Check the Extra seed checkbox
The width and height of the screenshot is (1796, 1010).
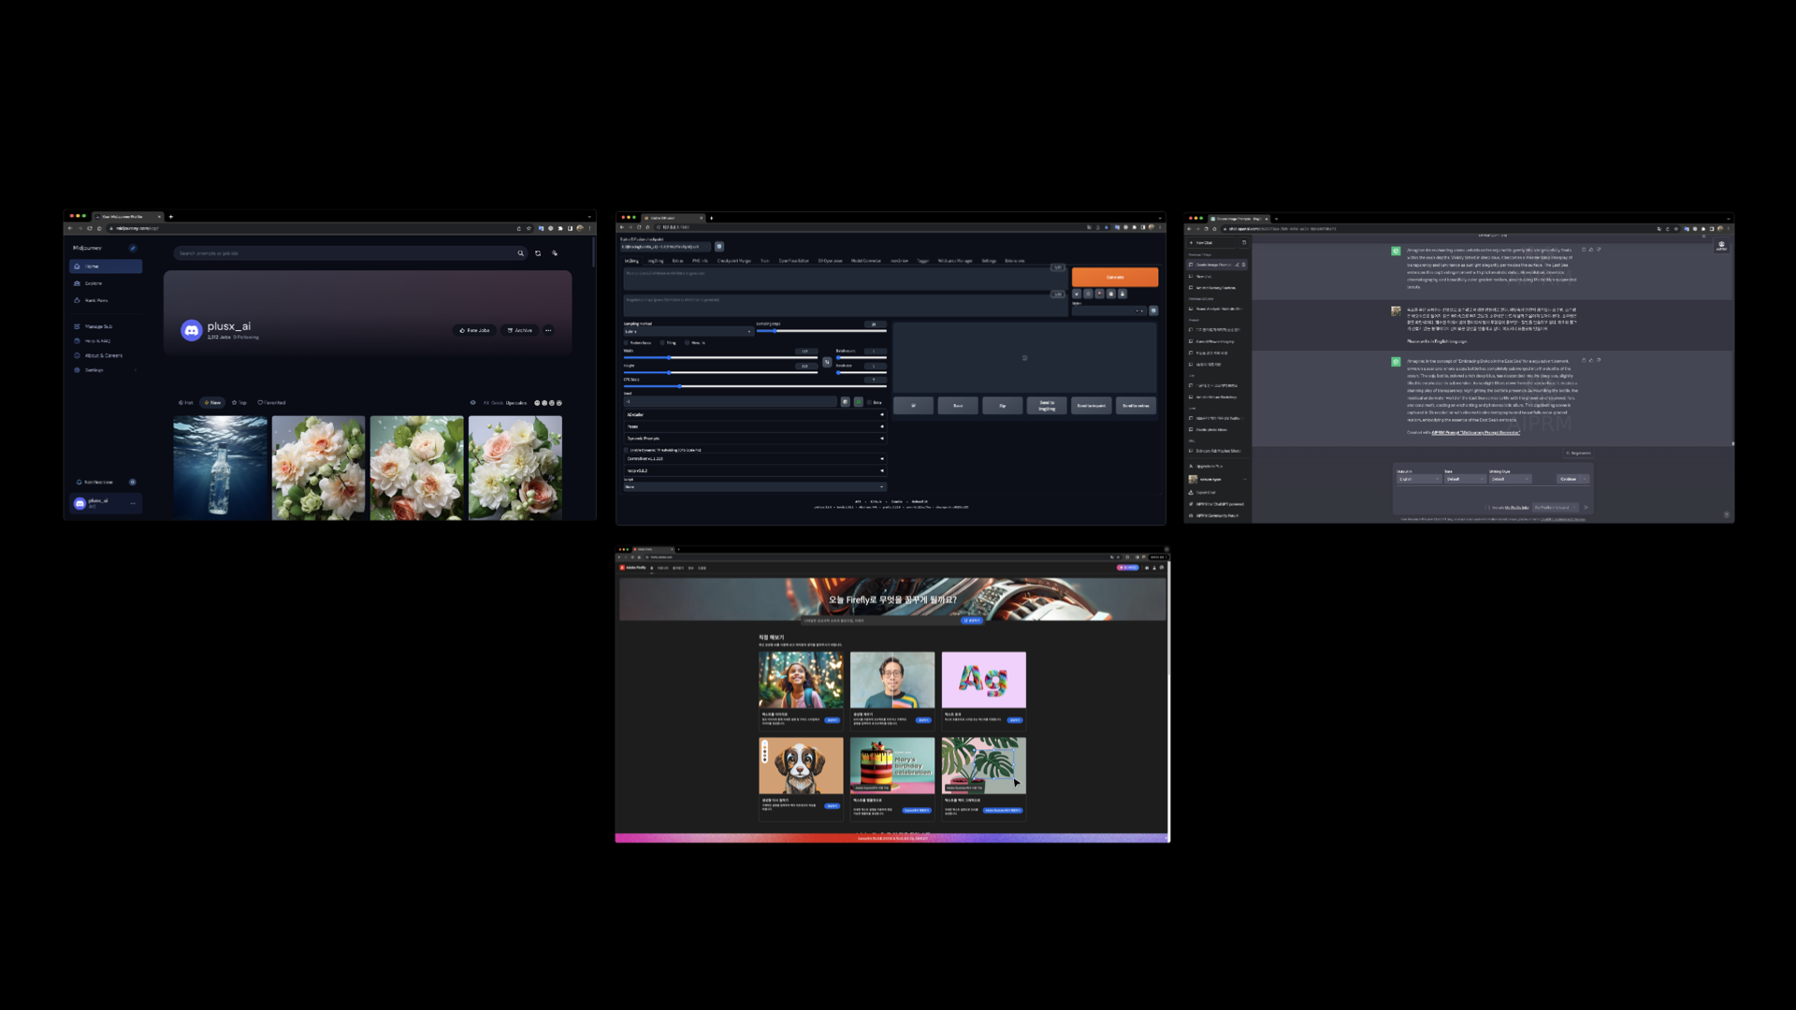(x=870, y=402)
